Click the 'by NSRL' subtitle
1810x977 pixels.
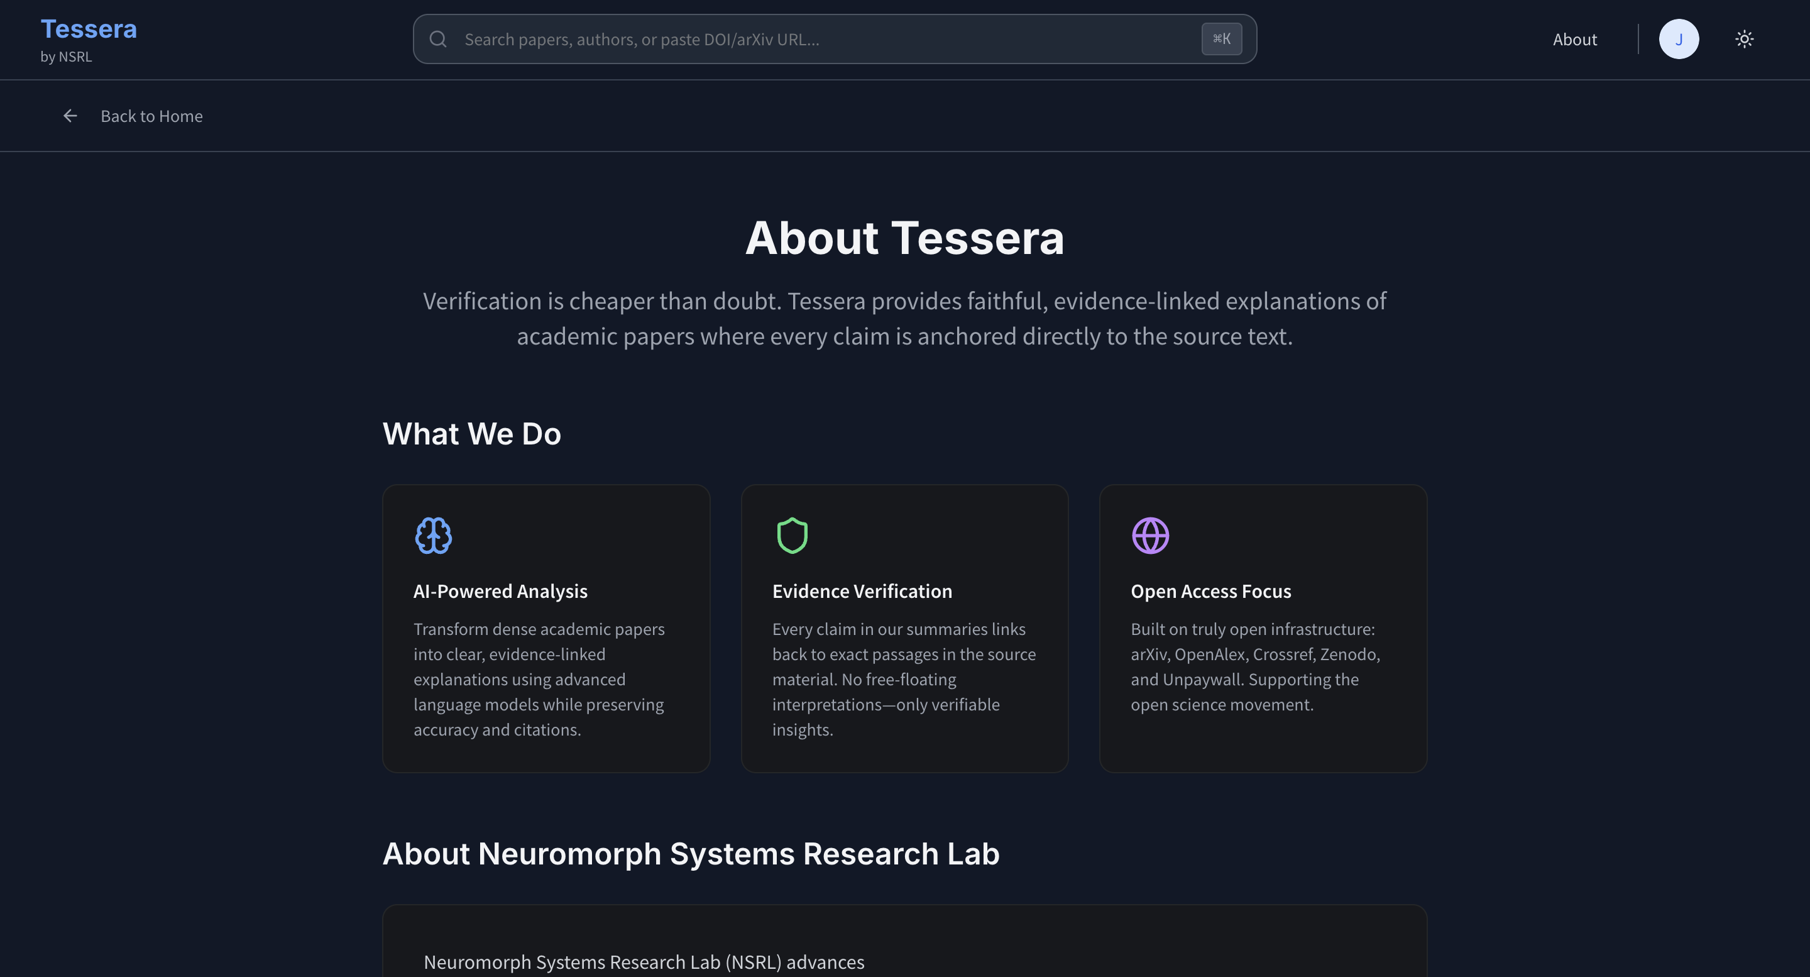[66, 57]
